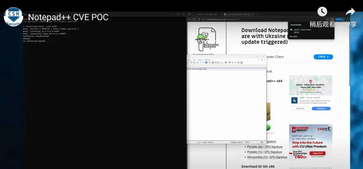Viewport: 363px width, 169px height.
Task: Click the Connection established line in terminal
Action: coord(36,36)
